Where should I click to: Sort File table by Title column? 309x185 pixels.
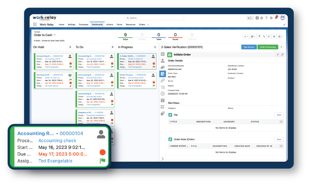pos(173,122)
